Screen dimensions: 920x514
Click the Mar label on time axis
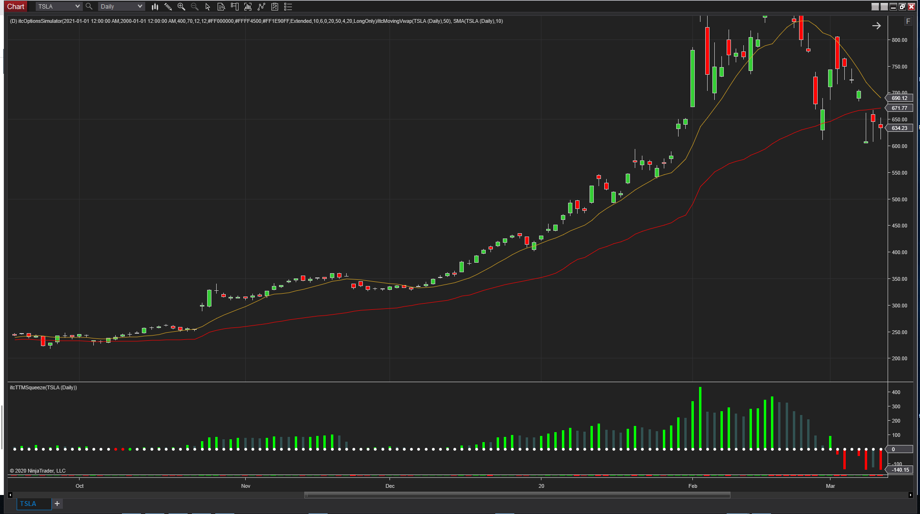[830, 486]
